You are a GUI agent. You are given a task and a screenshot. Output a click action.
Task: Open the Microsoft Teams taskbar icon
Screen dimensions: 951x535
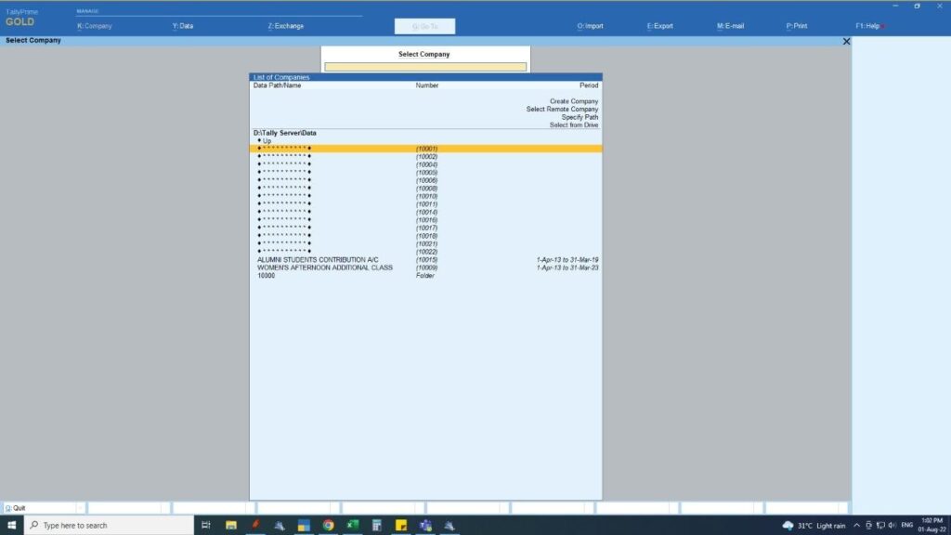tap(425, 525)
